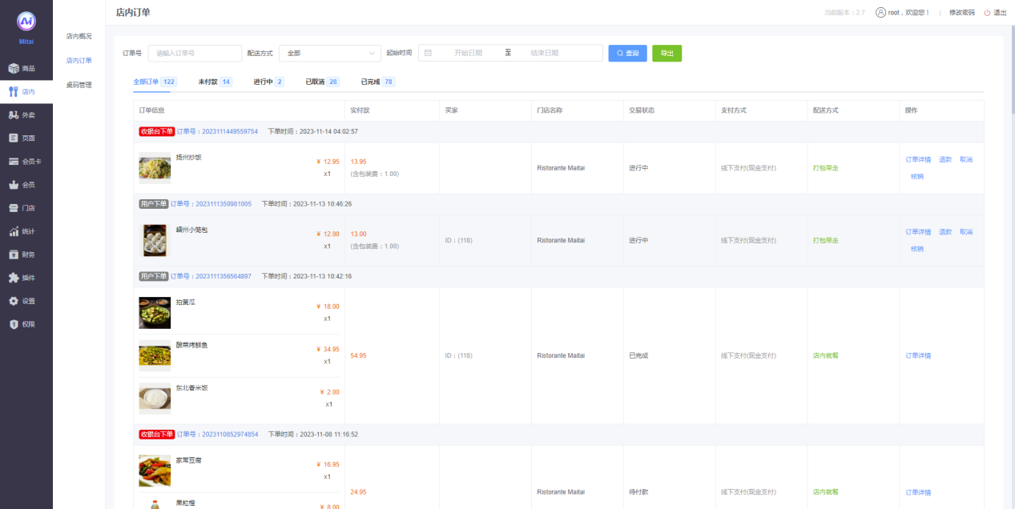Open the 设置 settings gear icon

coord(14,301)
